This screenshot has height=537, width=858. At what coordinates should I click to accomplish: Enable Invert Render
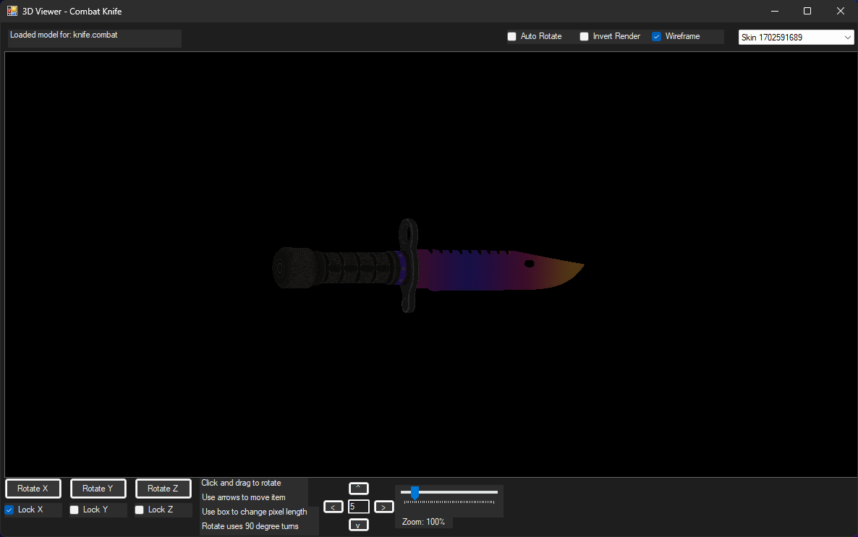(x=585, y=36)
